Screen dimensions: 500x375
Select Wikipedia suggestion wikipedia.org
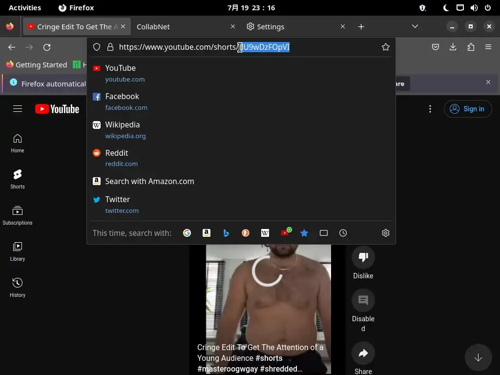point(241,130)
